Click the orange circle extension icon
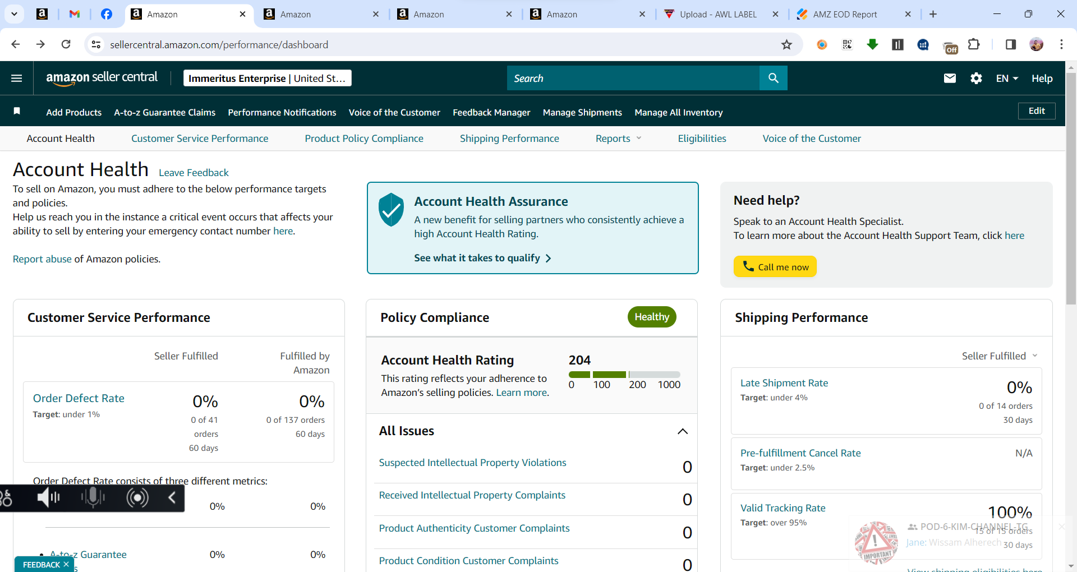Image resolution: width=1077 pixels, height=572 pixels. click(x=822, y=44)
